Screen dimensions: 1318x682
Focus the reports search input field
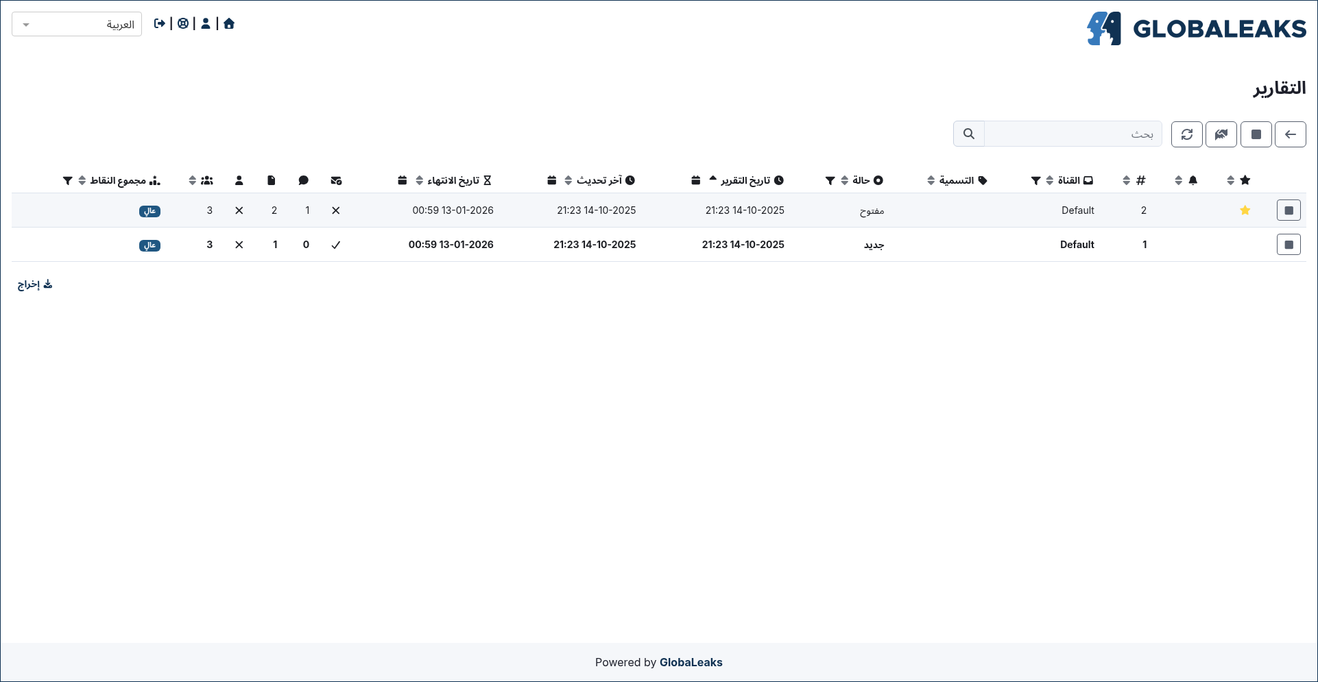pyautogui.click(x=1073, y=134)
